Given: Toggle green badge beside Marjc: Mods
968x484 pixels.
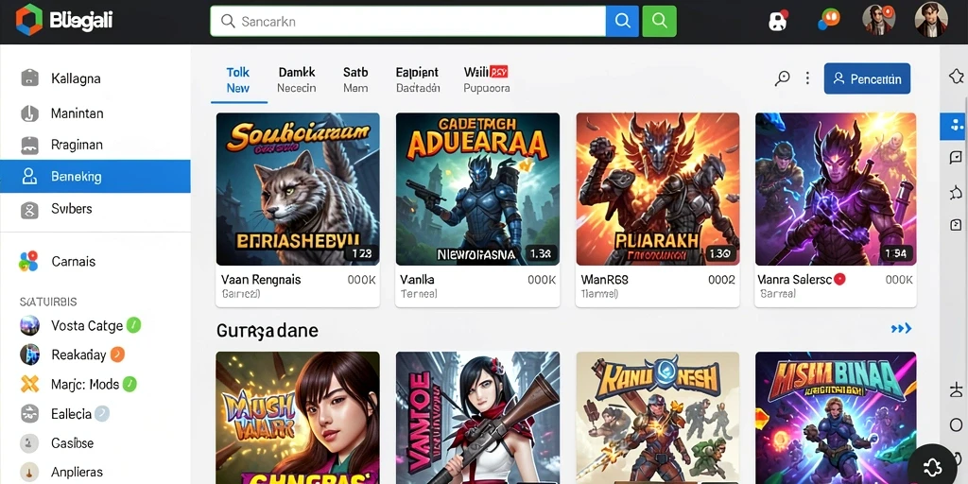Looking at the screenshot, I should point(129,384).
